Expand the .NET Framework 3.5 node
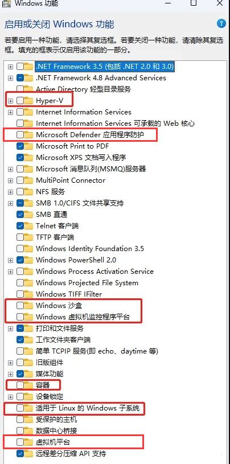The width and height of the screenshot is (230, 464). [11, 67]
